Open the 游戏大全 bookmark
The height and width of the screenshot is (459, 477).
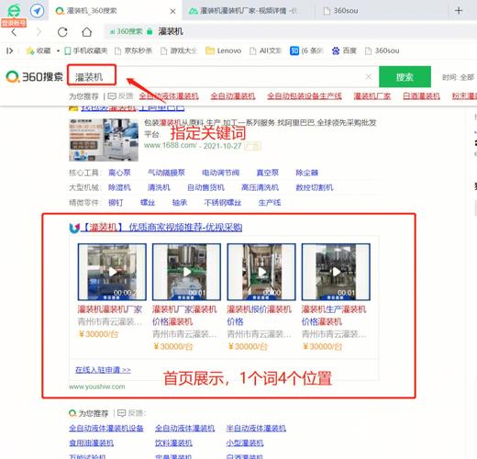[179, 50]
